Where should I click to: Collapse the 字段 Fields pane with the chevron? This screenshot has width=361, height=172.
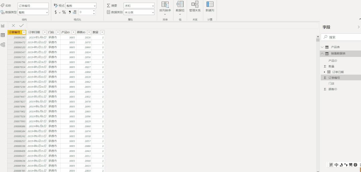pyautogui.click(x=359, y=27)
